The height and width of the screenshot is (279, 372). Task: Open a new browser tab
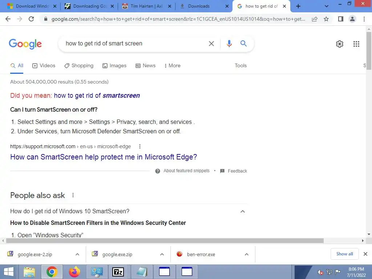point(298,6)
